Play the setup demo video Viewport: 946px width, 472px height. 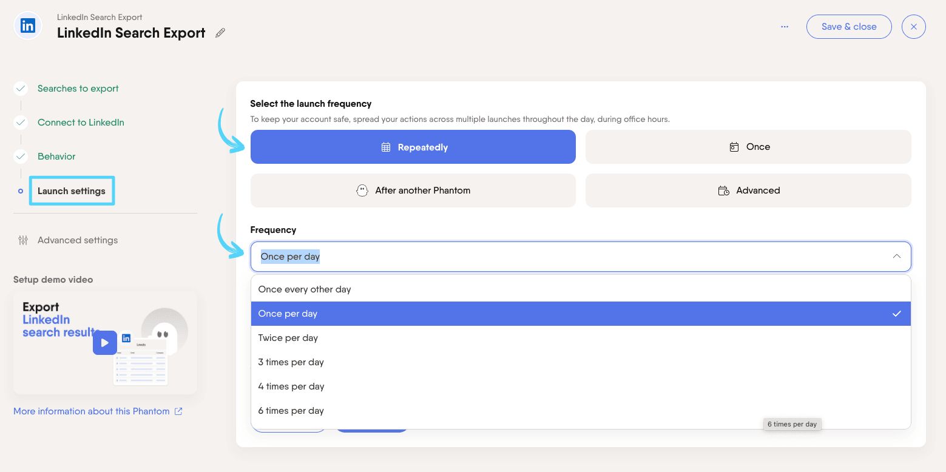click(105, 343)
